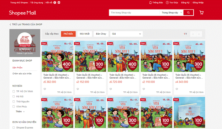Open the Facebook icon in top bar
222x129 pixels.
pyautogui.click(x=55, y=2)
